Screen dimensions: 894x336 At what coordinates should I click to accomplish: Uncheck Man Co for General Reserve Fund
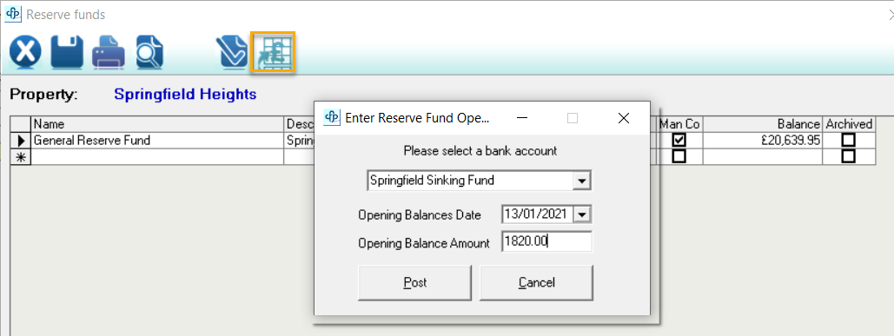point(679,140)
